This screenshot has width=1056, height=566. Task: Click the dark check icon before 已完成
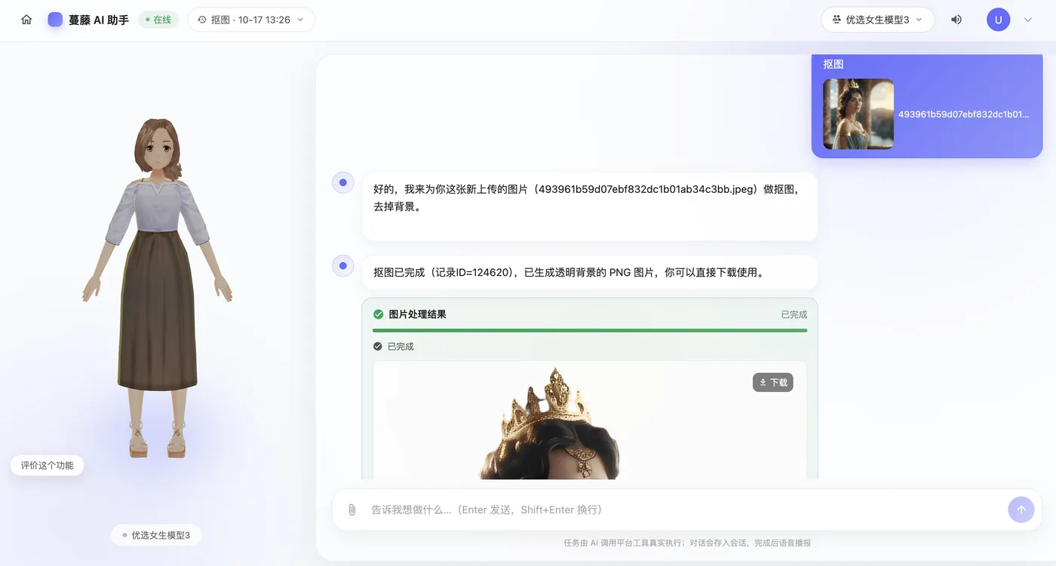pyautogui.click(x=378, y=347)
